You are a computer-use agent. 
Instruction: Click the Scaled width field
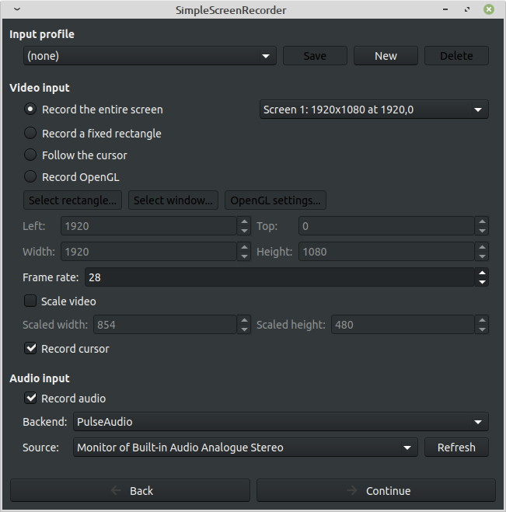(165, 325)
